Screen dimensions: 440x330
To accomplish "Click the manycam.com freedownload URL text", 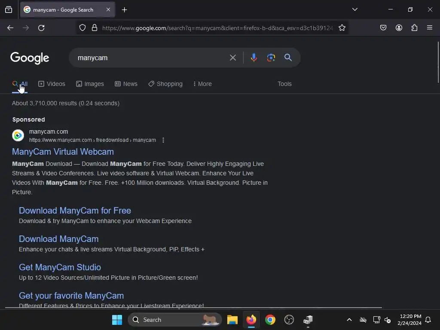I will 93,140.
